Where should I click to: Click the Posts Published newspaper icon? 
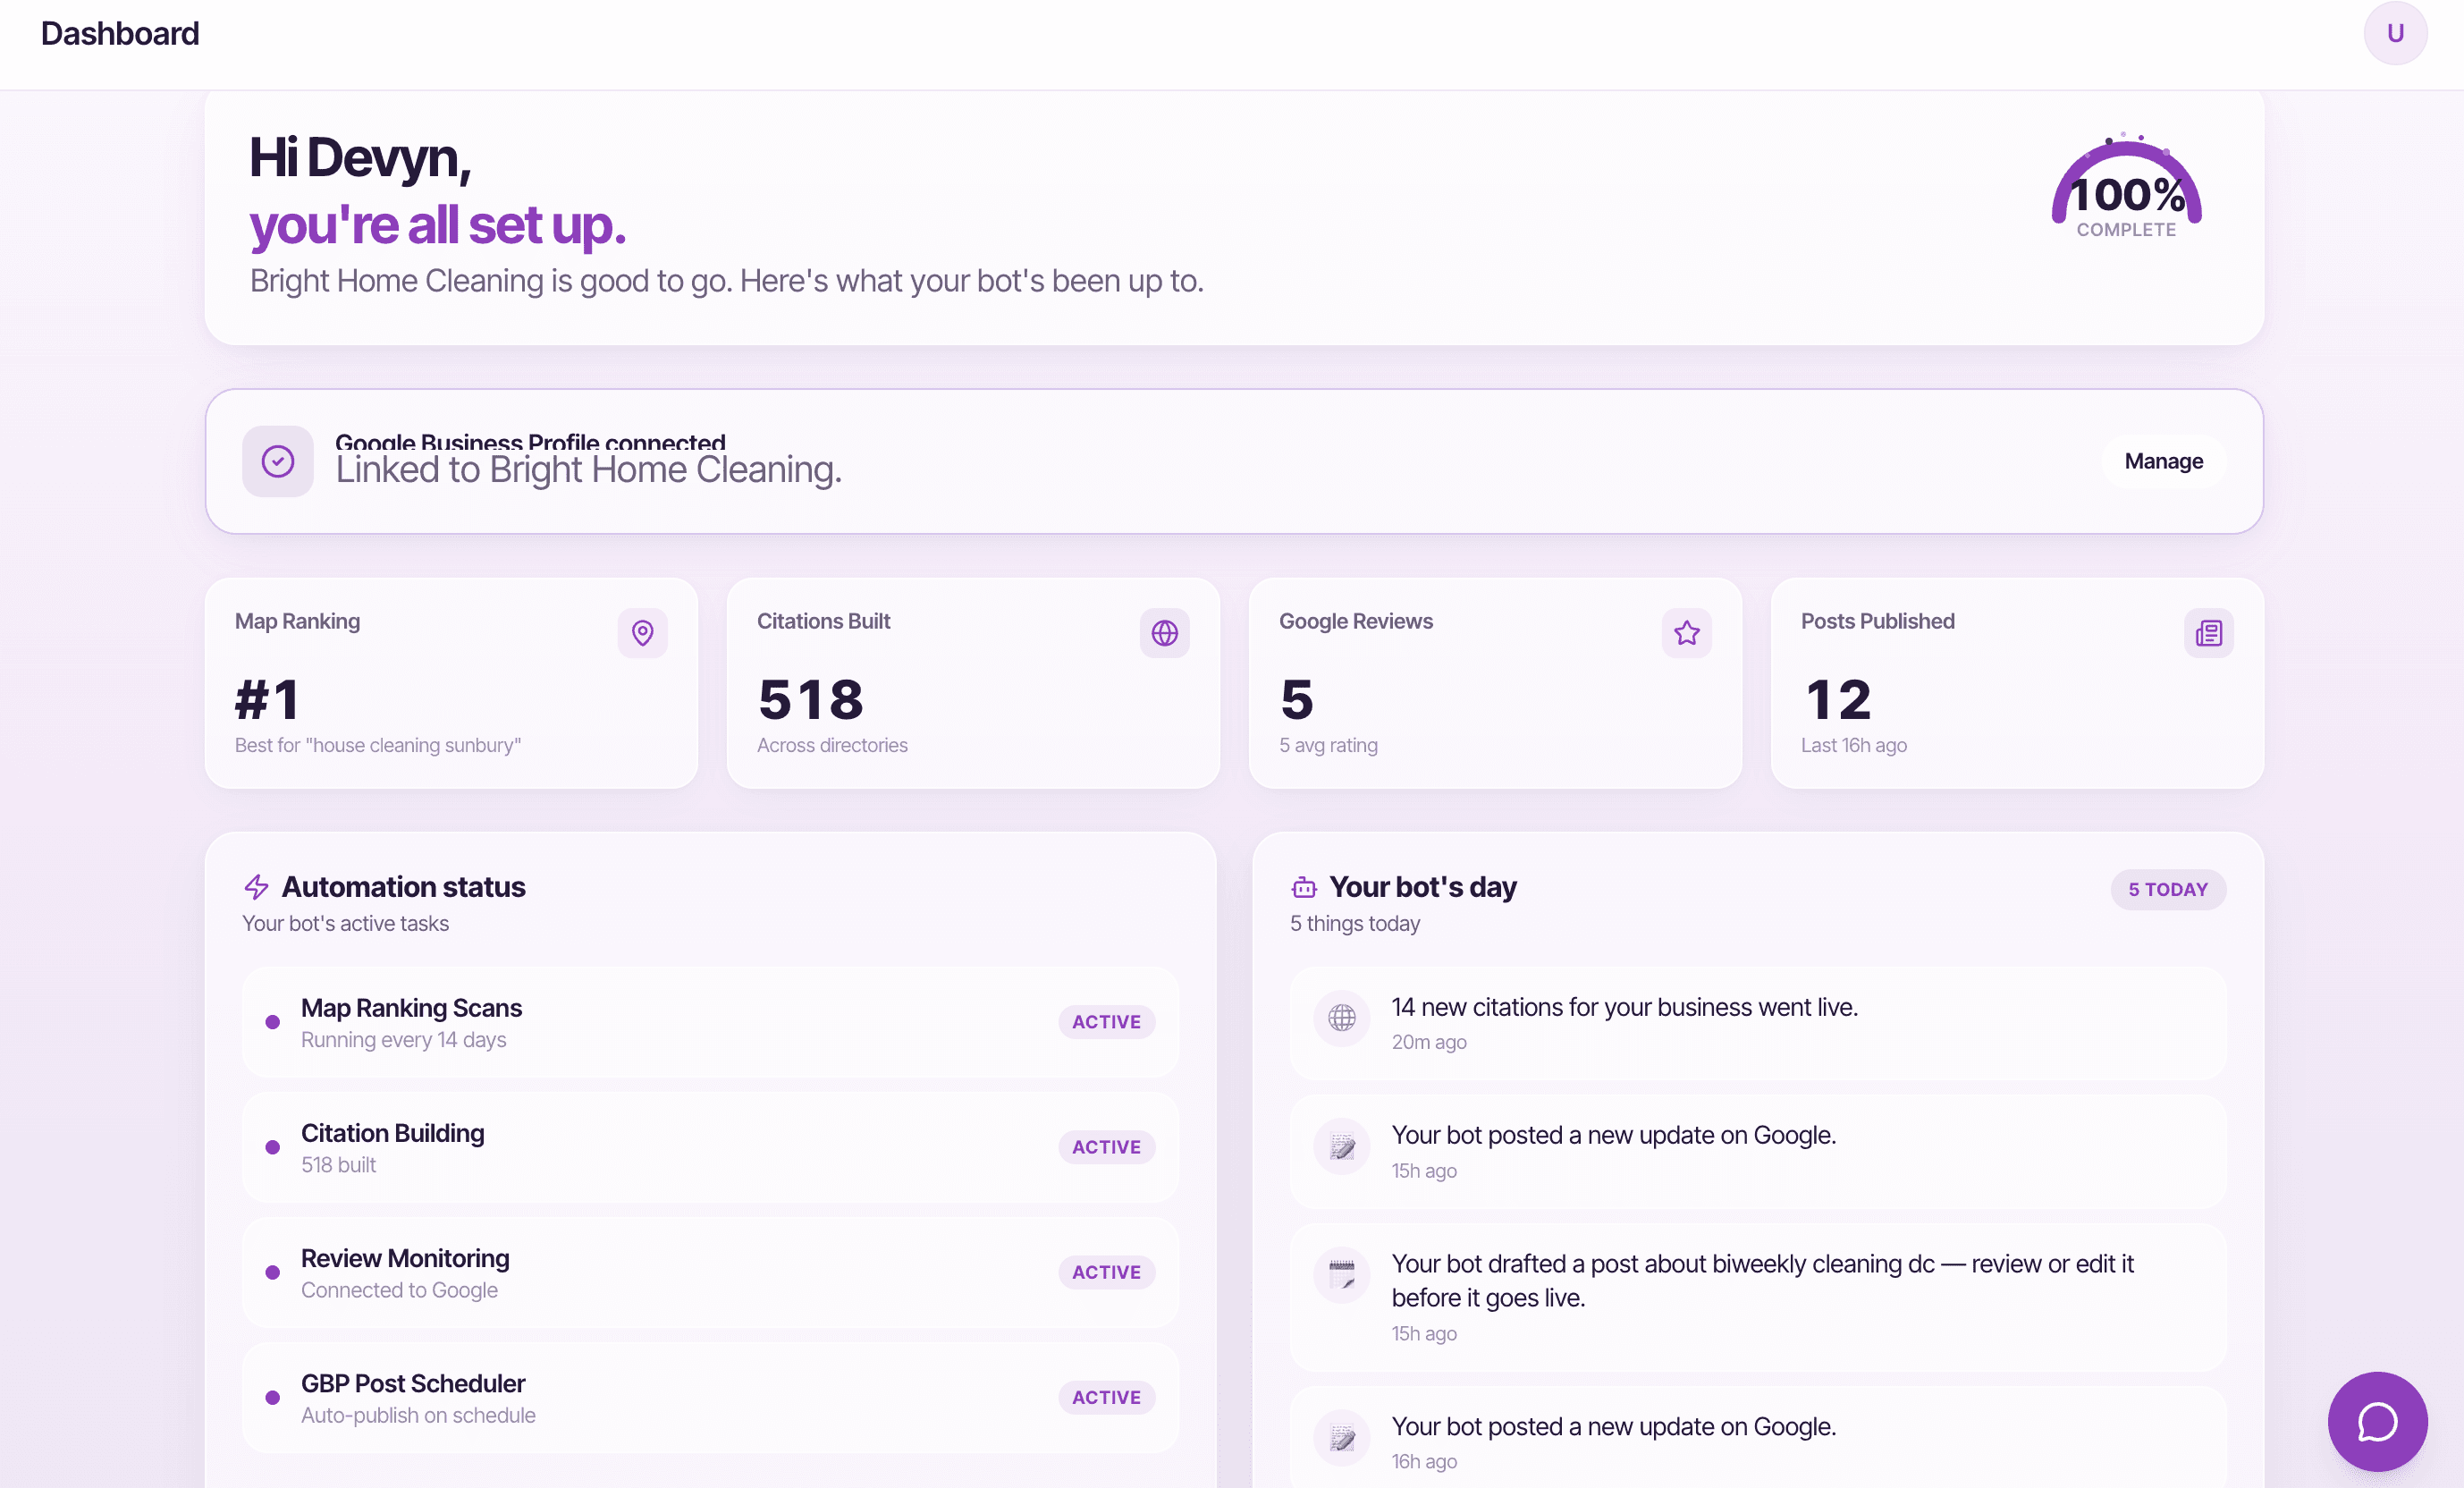2208,633
